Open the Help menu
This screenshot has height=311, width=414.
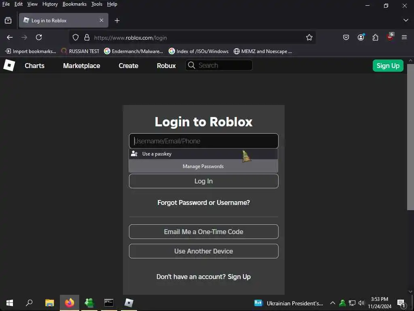112,4
